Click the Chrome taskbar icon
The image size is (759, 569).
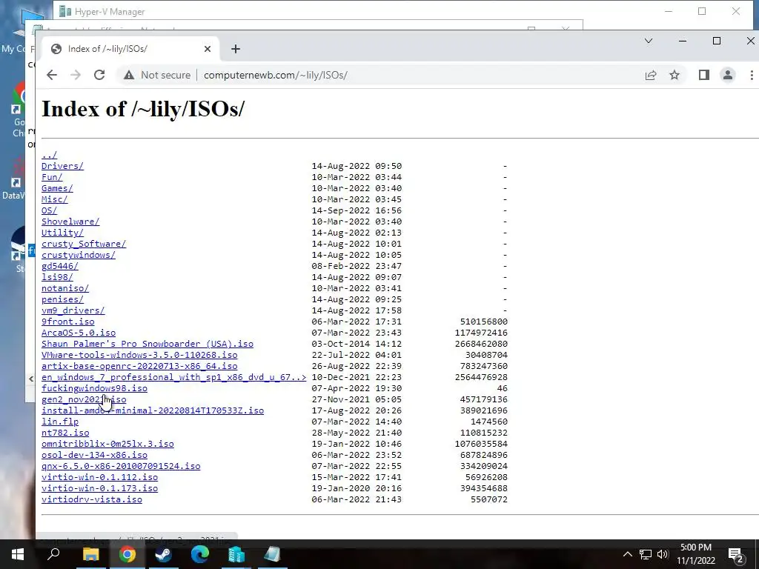click(127, 554)
